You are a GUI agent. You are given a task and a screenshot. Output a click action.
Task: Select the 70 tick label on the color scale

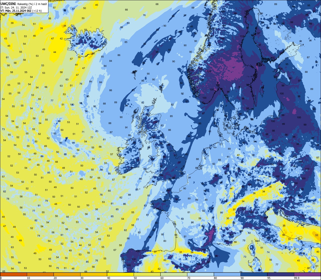[x=189, y=278]
